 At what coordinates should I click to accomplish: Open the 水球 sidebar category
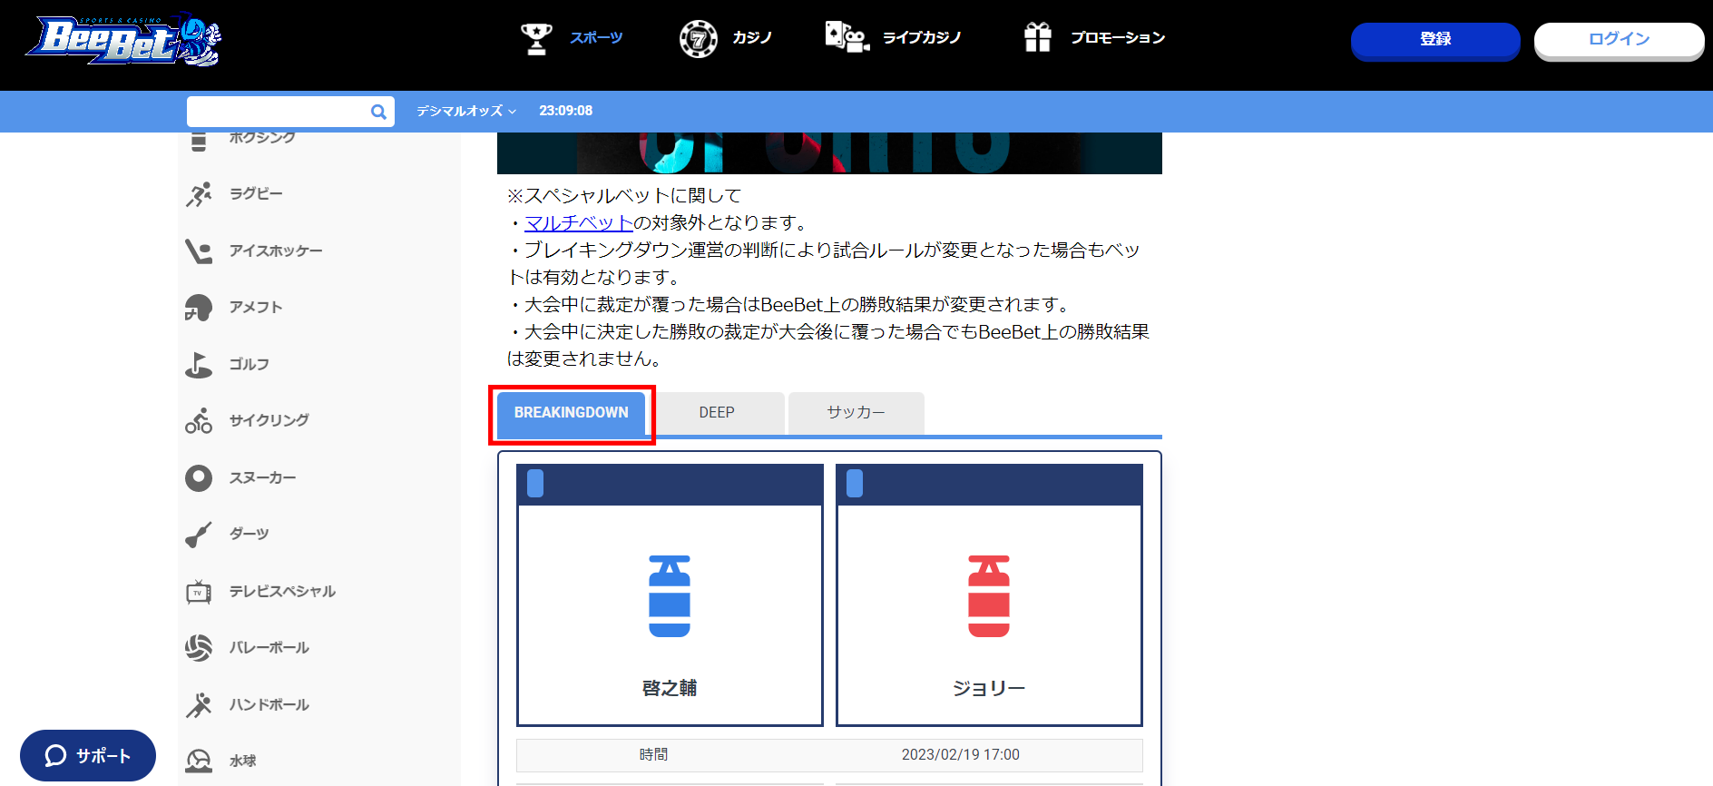(x=242, y=761)
